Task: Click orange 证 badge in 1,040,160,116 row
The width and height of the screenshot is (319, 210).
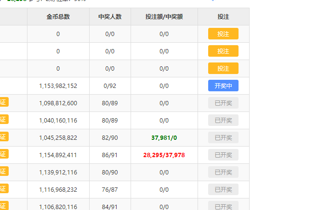Action: point(3,120)
